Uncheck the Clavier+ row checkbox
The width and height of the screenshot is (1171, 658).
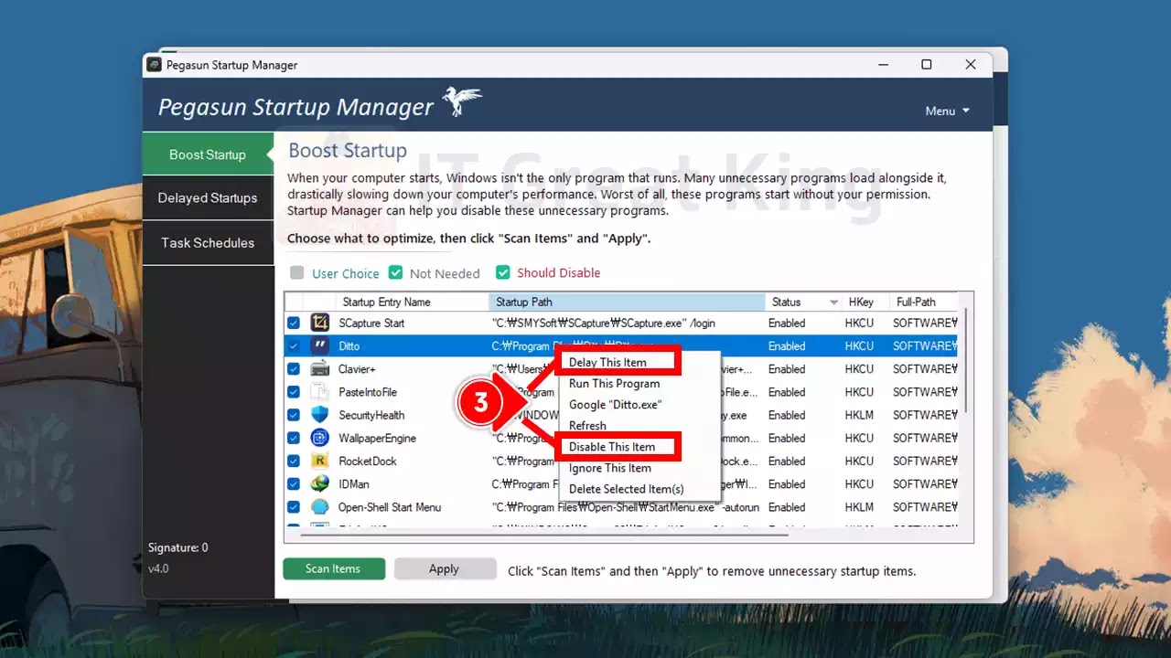(x=294, y=369)
